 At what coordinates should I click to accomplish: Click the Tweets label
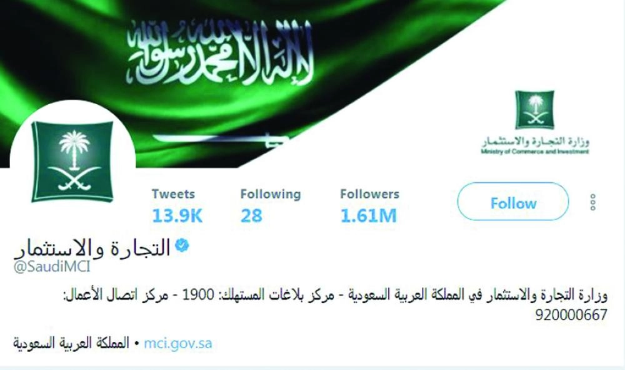(x=173, y=194)
